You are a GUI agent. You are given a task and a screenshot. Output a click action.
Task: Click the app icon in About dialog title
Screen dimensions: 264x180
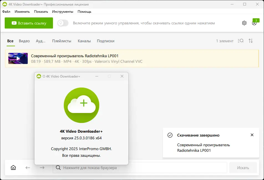39,76
